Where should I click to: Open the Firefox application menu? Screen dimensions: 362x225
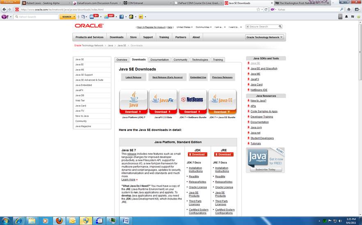pos(10,2)
